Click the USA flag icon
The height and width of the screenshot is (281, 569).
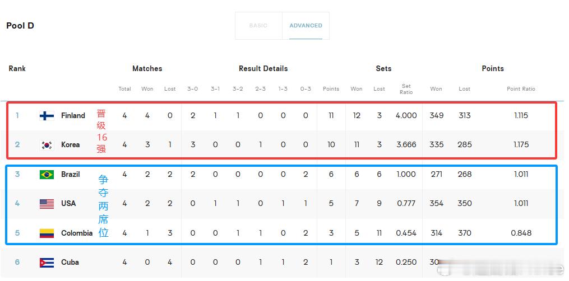[x=47, y=204]
